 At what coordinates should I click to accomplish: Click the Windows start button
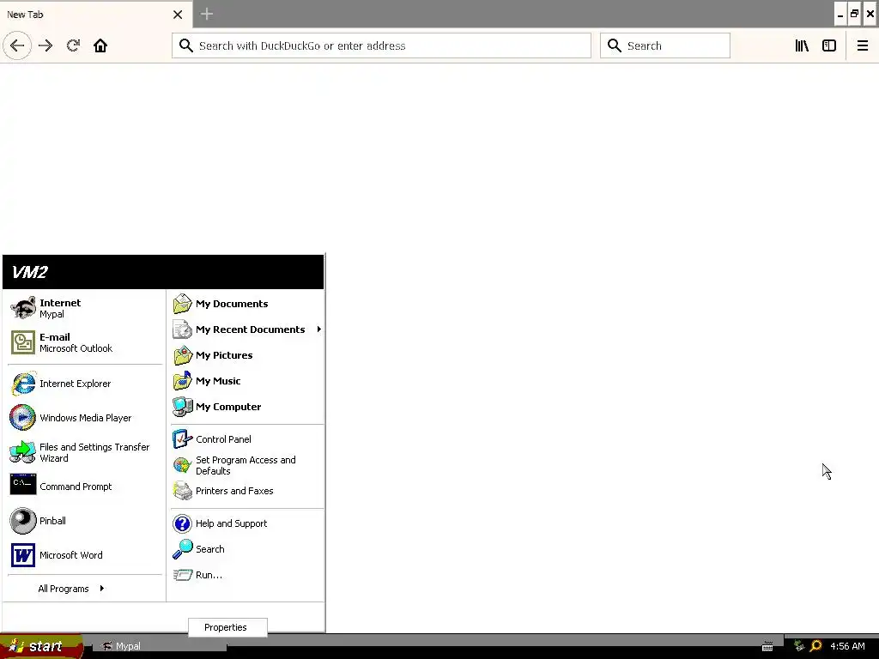coord(40,646)
